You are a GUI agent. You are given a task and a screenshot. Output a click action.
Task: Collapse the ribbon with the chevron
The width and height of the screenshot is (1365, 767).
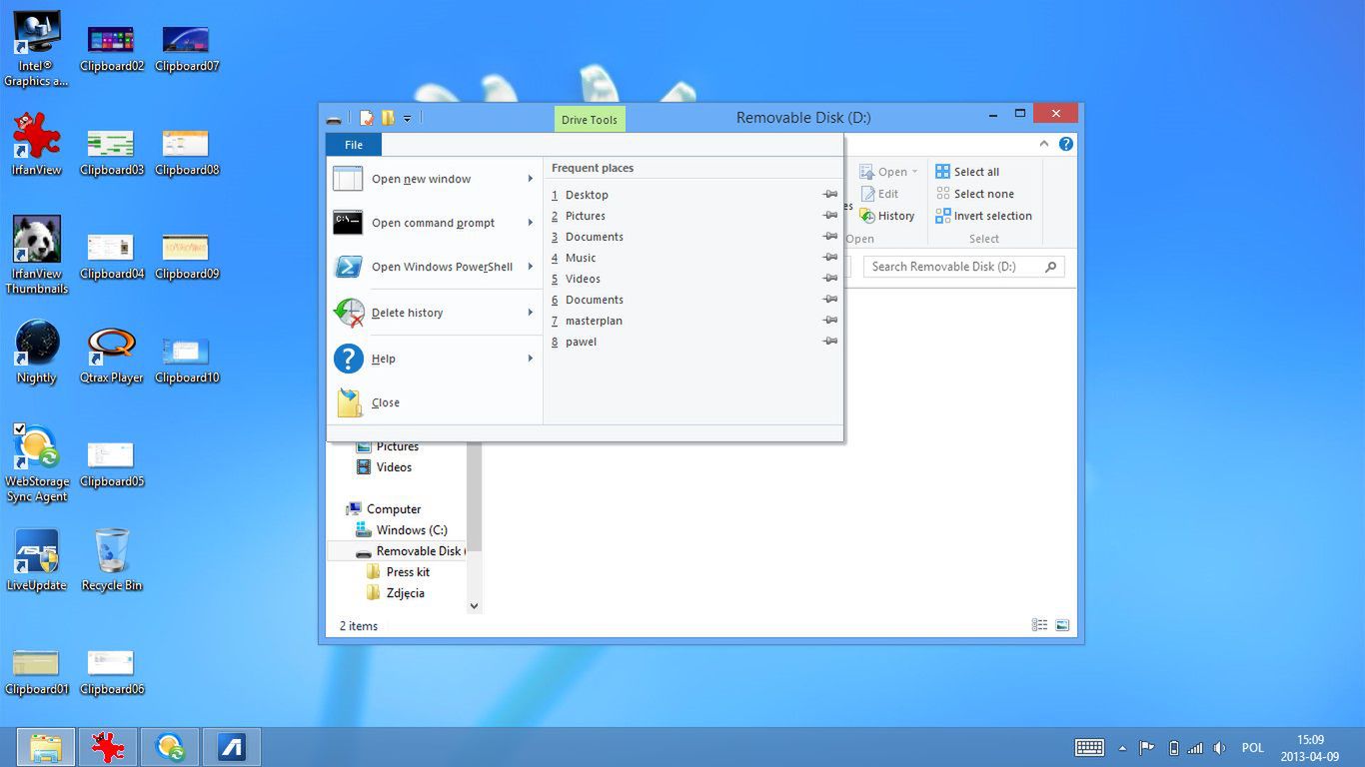click(x=1044, y=144)
